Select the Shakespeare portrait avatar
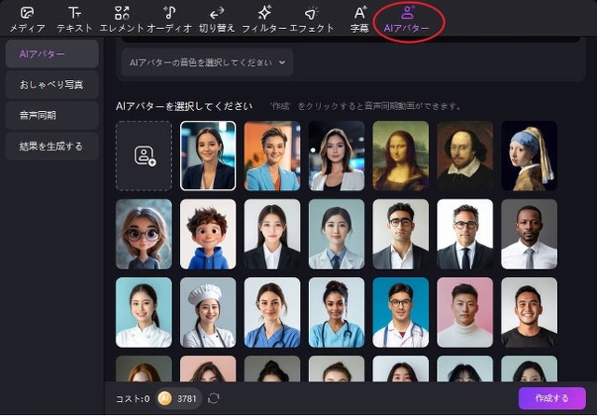Viewport: 597px width, 416px height. point(465,156)
